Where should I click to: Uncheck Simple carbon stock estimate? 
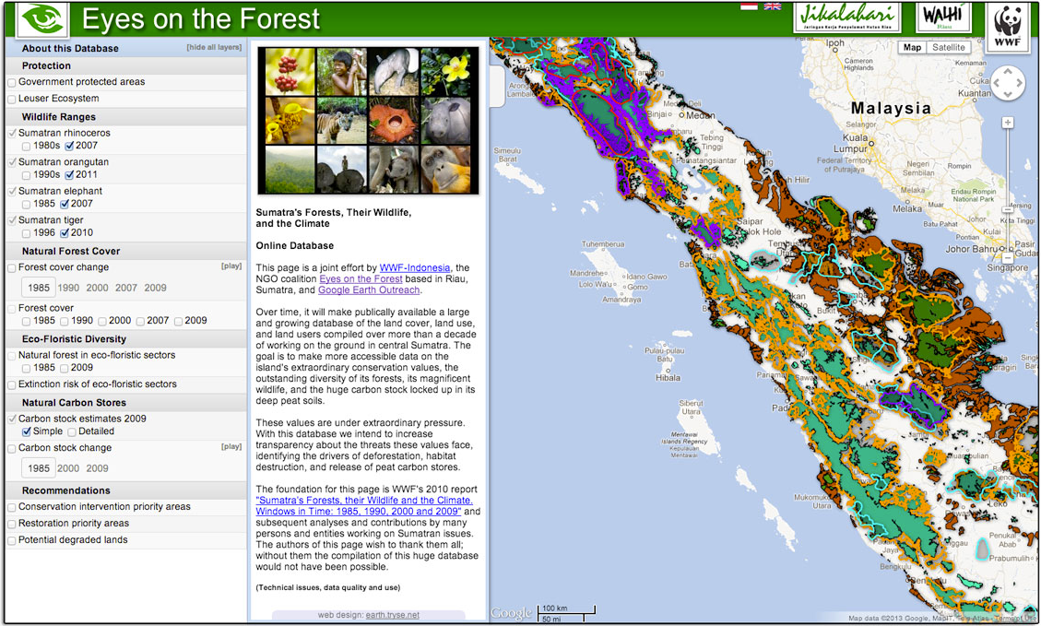(x=27, y=432)
